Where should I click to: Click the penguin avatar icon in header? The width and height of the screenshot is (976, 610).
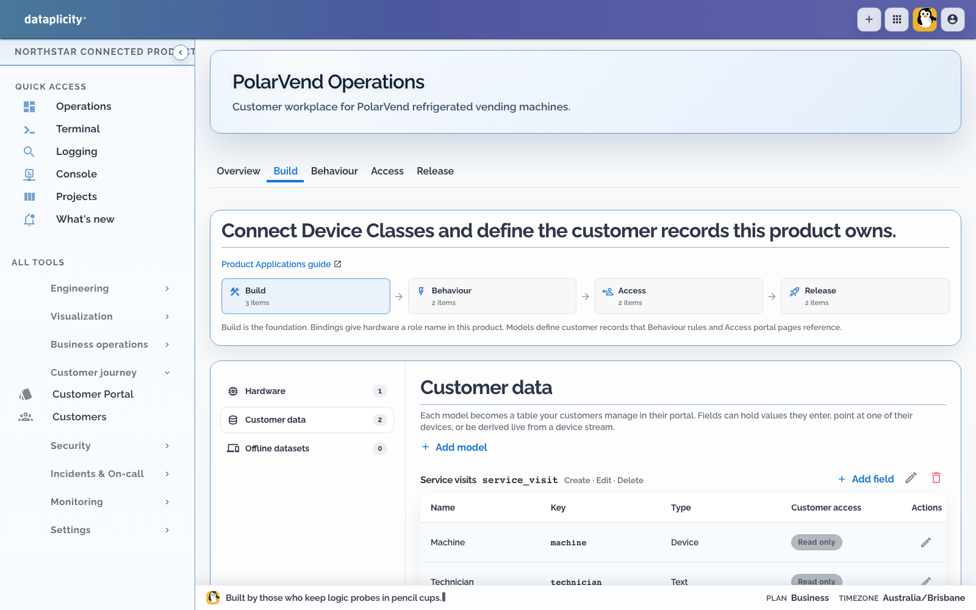coord(925,20)
